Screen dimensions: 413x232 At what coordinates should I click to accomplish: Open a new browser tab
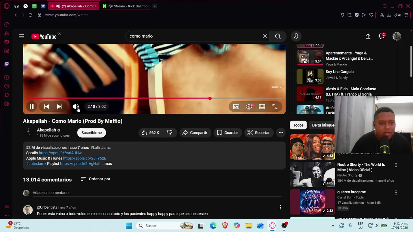pyautogui.click(x=155, y=6)
